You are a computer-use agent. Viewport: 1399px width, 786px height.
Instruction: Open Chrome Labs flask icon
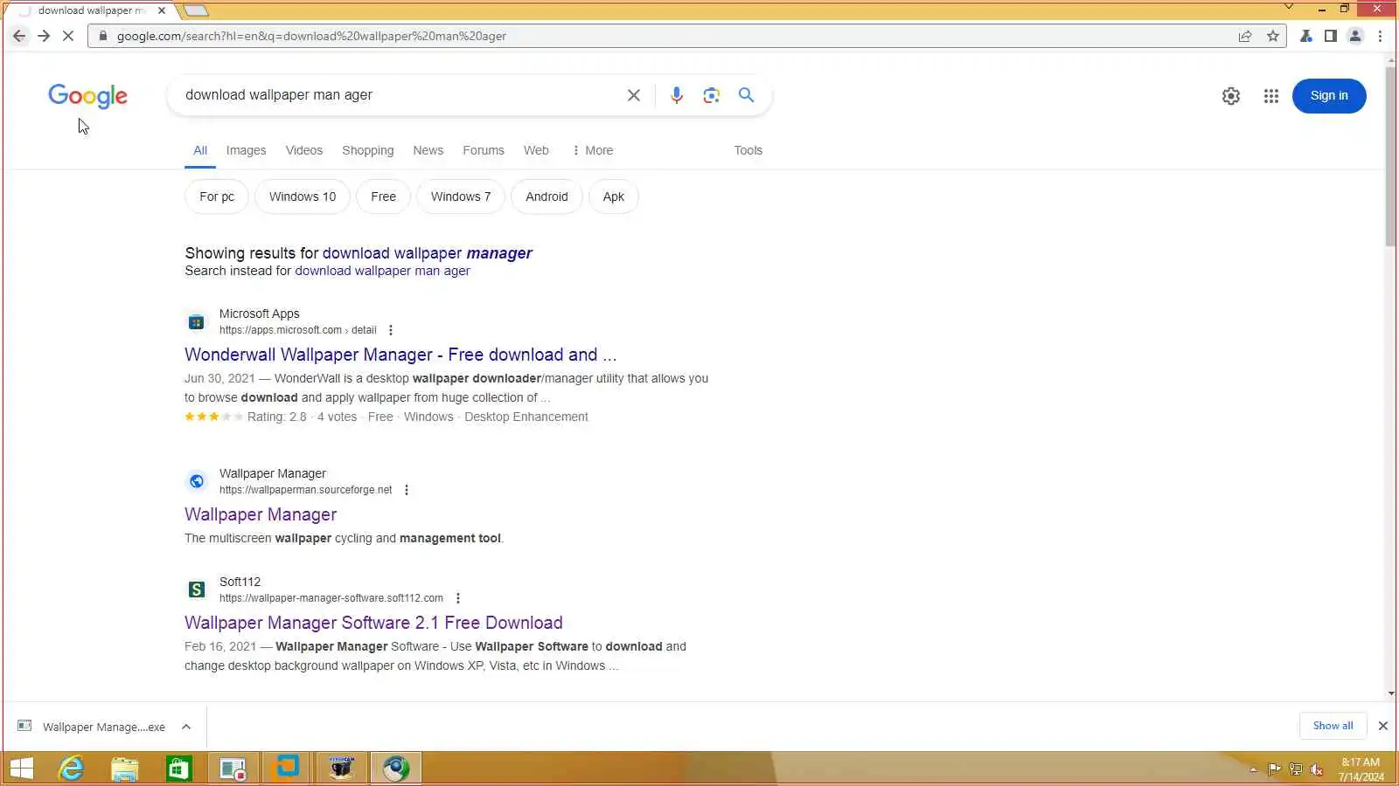[1305, 36]
